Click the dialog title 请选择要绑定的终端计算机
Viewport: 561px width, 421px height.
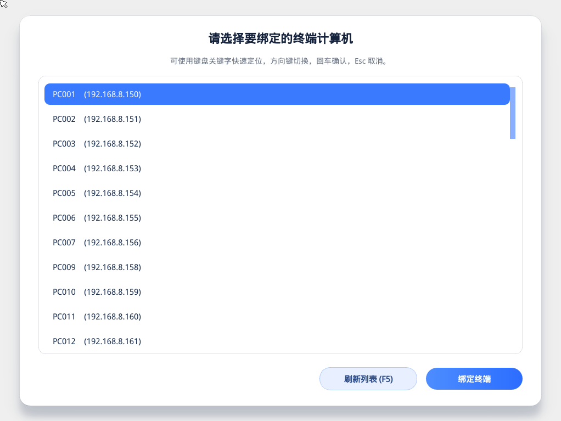point(280,39)
